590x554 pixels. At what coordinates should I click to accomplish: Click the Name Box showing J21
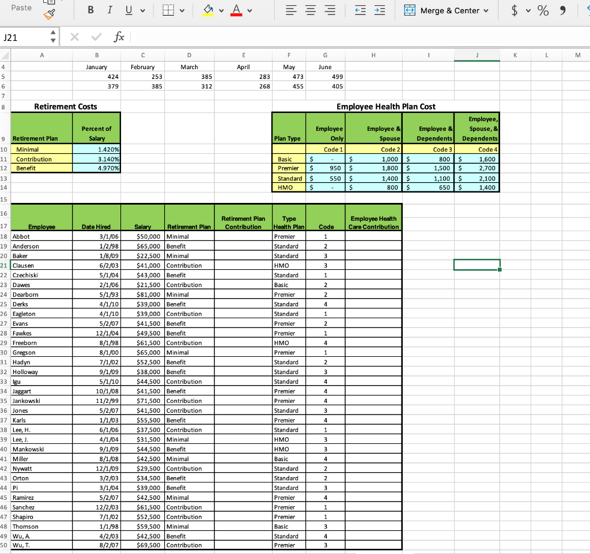click(x=24, y=37)
